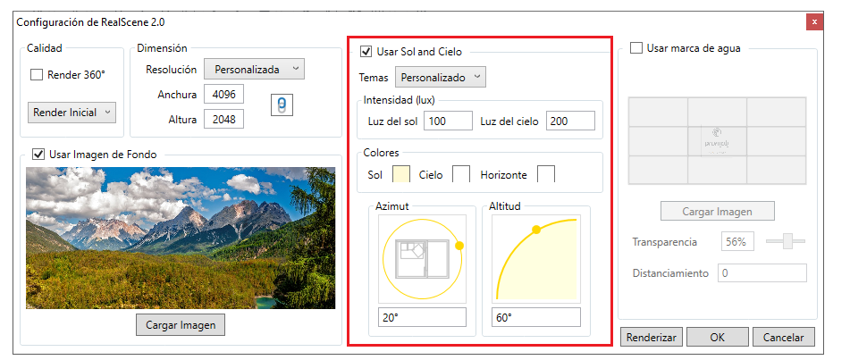Click the Luz del cielo field
This screenshot has height=360, width=850.
click(x=570, y=121)
